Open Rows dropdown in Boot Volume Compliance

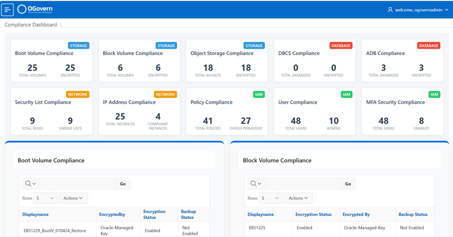click(x=45, y=198)
